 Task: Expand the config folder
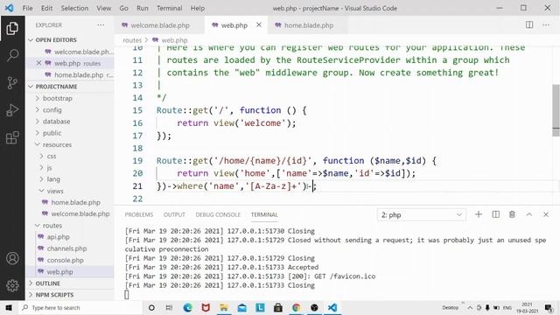[52, 110]
